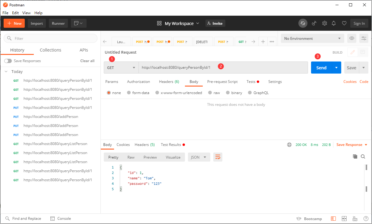Open the PUT queryPersonById/1 history entry
372x224 pixels.
point(52,108)
